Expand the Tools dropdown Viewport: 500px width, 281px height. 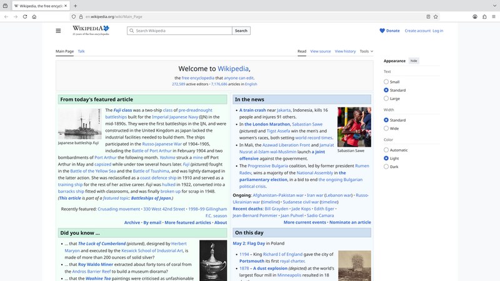coord(366,51)
